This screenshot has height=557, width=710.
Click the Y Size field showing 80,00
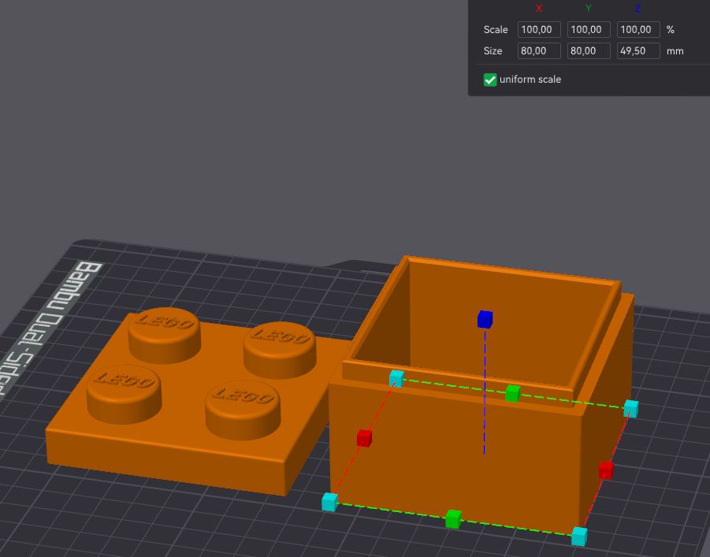point(589,50)
